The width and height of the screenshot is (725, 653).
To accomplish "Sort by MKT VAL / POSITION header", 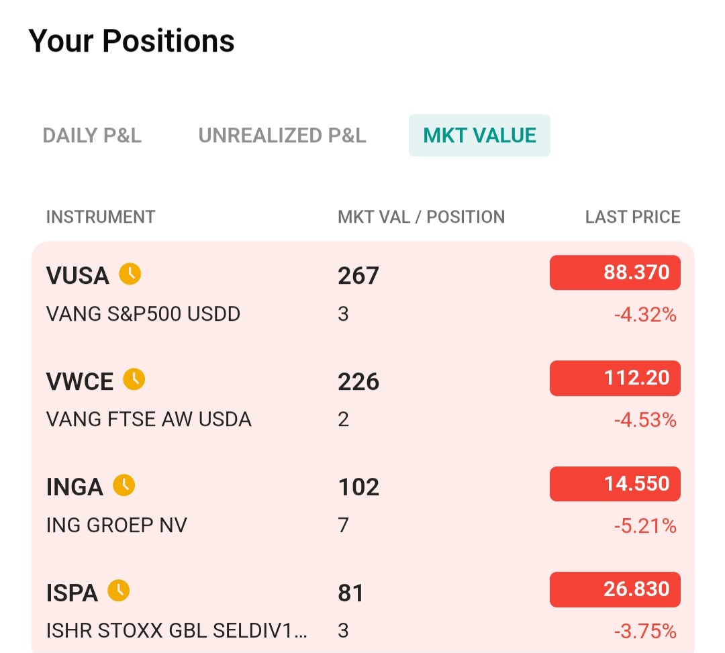I will tap(421, 217).
